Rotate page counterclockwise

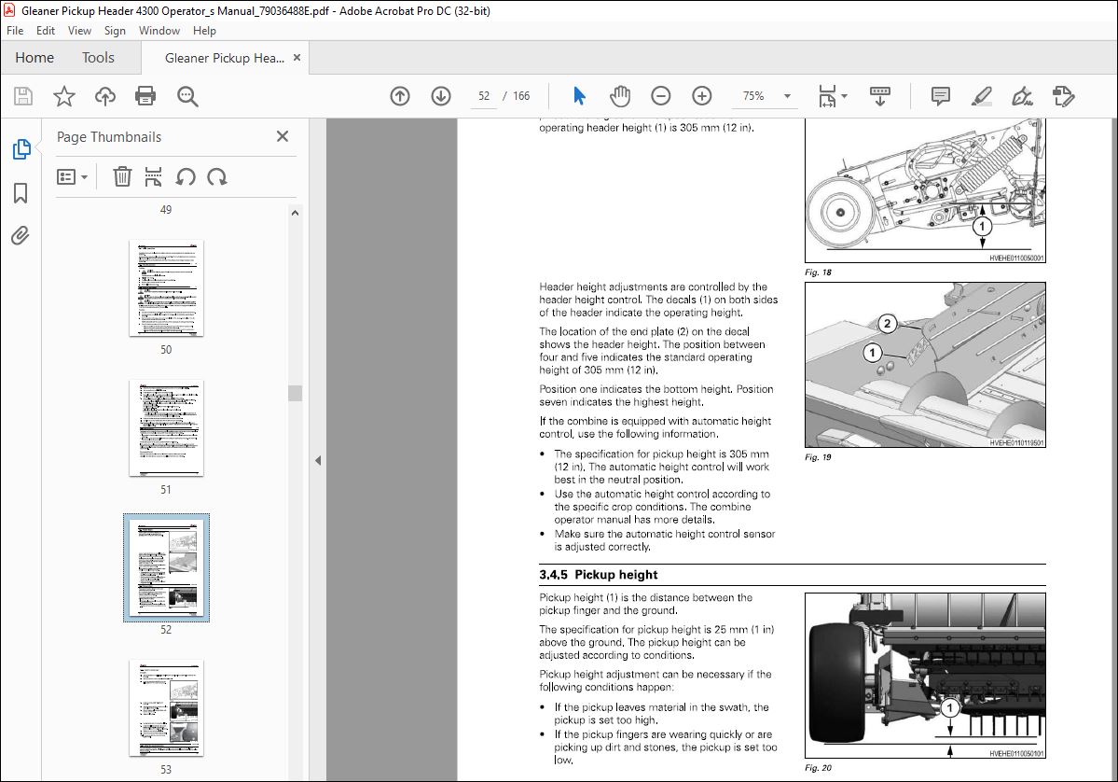tap(186, 176)
